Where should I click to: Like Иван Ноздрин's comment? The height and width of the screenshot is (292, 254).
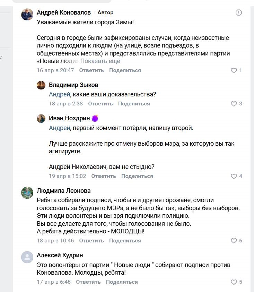[234, 176]
